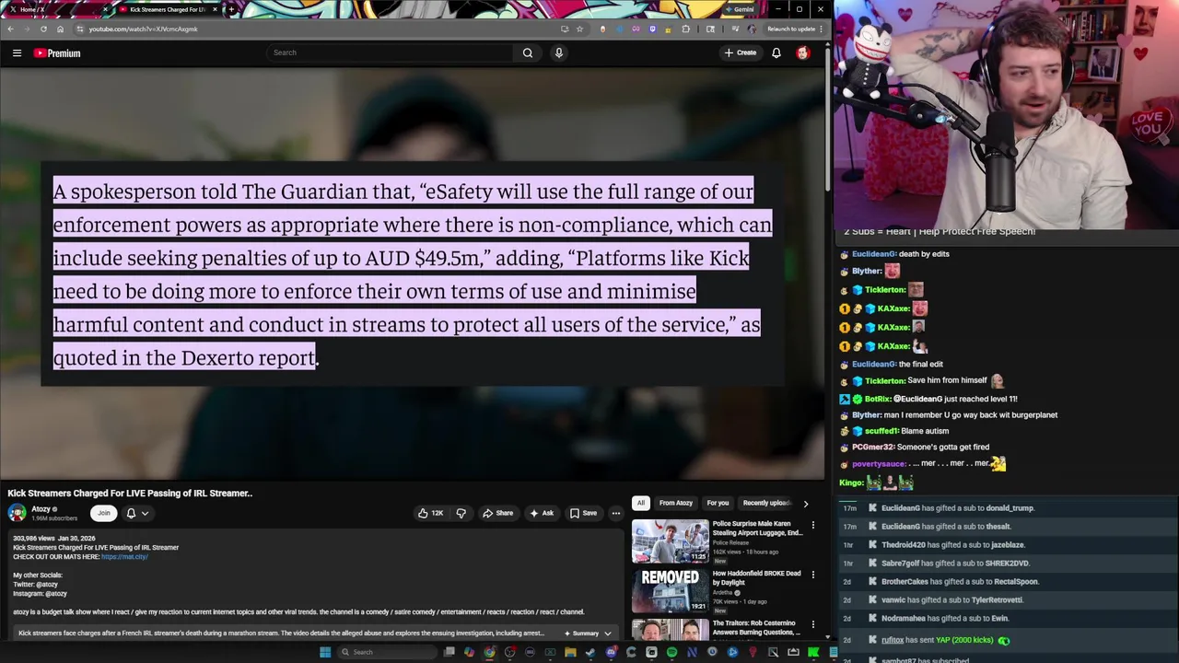This screenshot has height=663, width=1179.
Task: Open the REMOVED Haddonfield video thumbnail
Action: 671,590
